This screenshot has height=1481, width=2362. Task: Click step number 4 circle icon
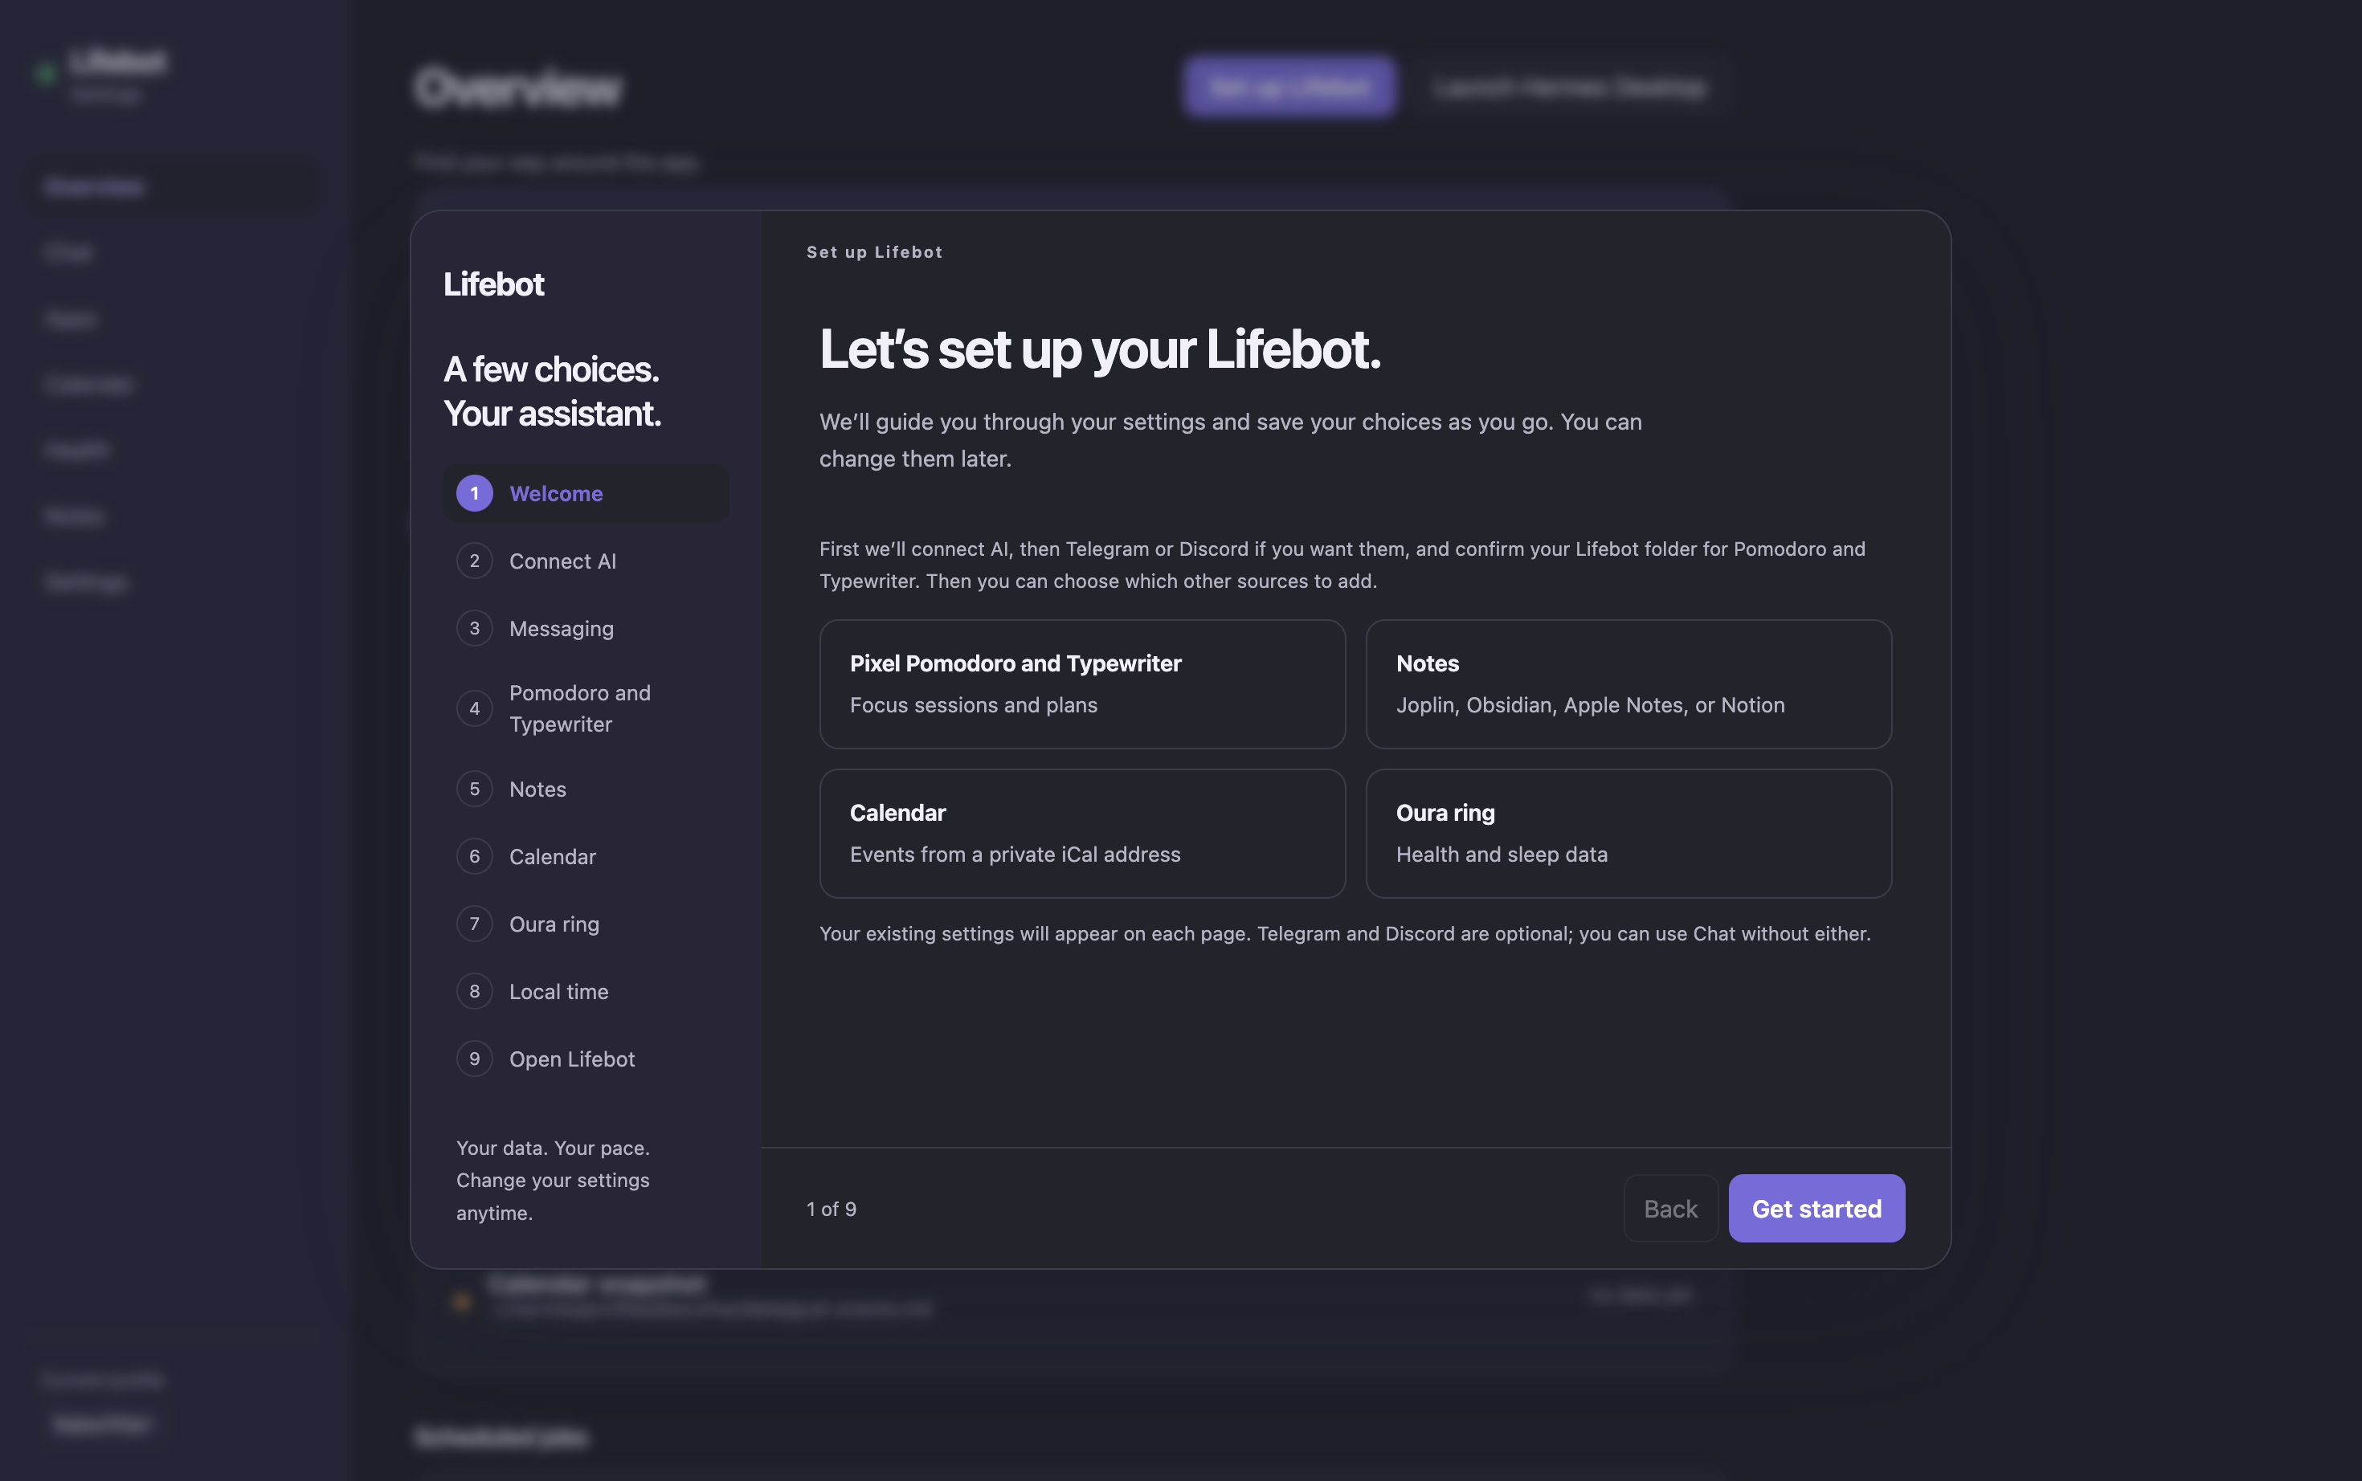[x=474, y=708]
